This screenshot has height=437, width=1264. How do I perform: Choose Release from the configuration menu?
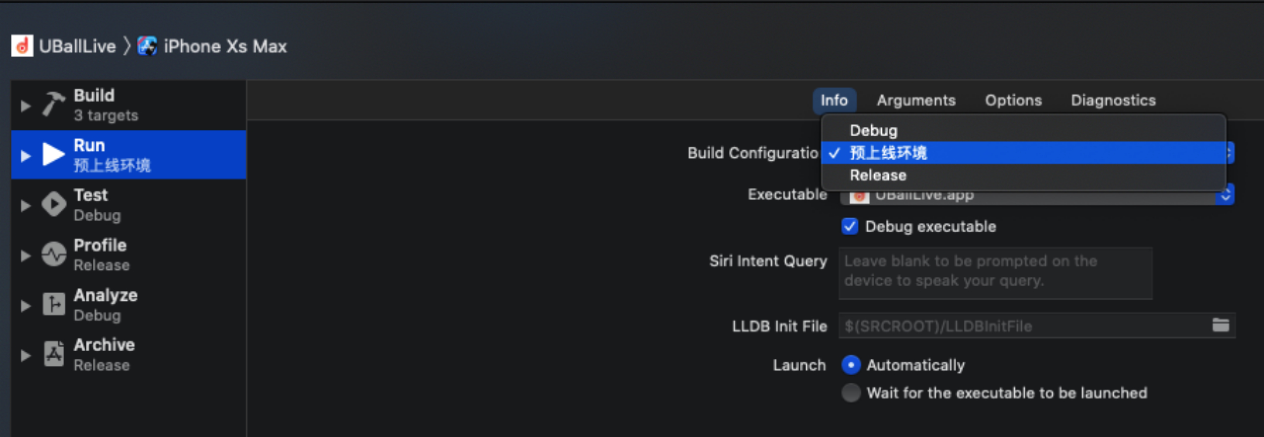[1023, 175]
